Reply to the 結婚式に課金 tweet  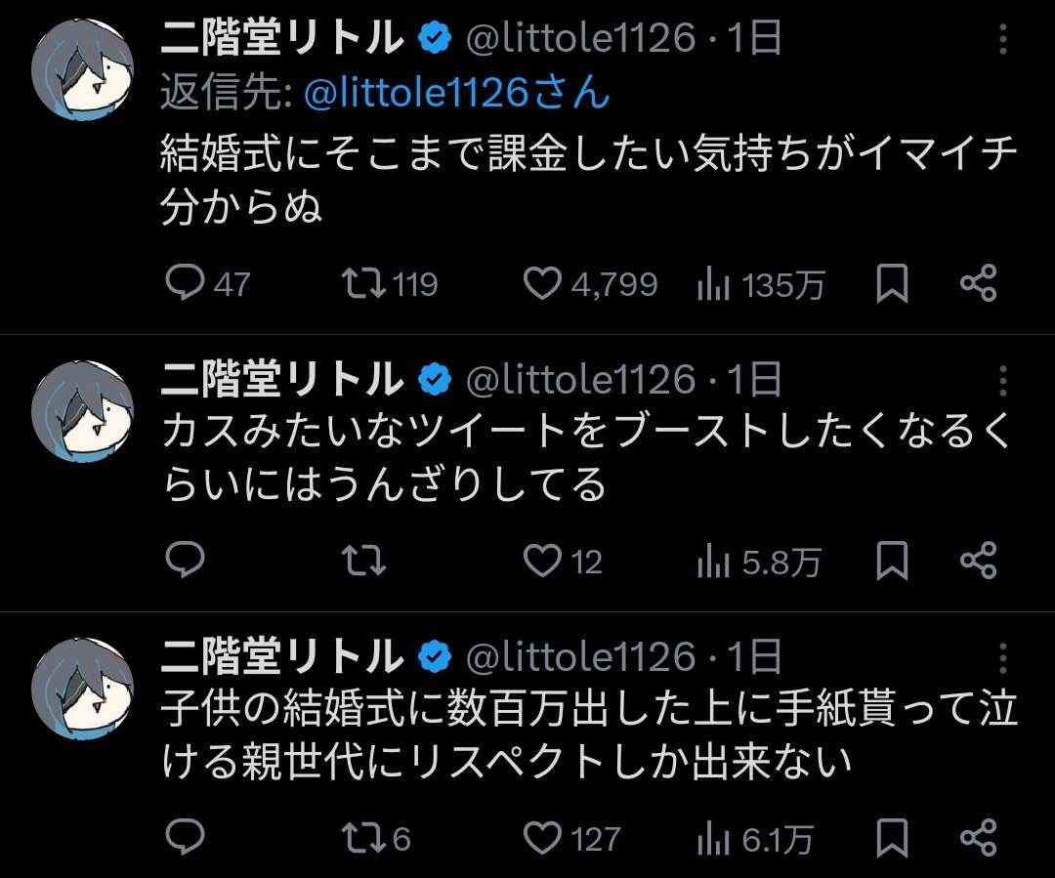184,283
